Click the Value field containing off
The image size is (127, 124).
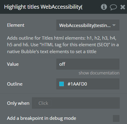(x=88, y=64)
